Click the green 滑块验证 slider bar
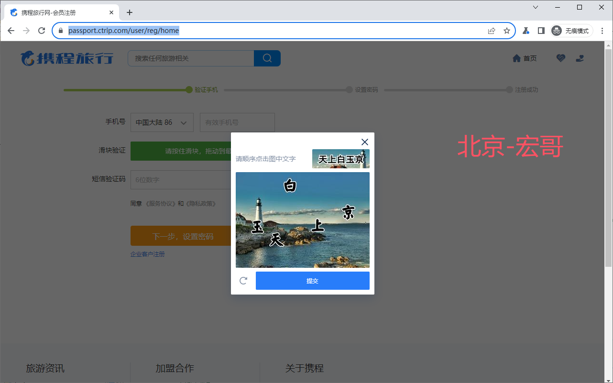Image resolution: width=613 pixels, height=383 pixels. [181, 151]
